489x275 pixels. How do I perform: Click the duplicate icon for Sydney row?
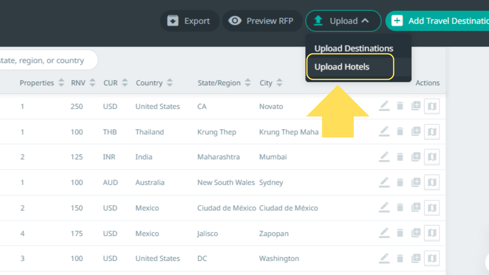point(416,182)
